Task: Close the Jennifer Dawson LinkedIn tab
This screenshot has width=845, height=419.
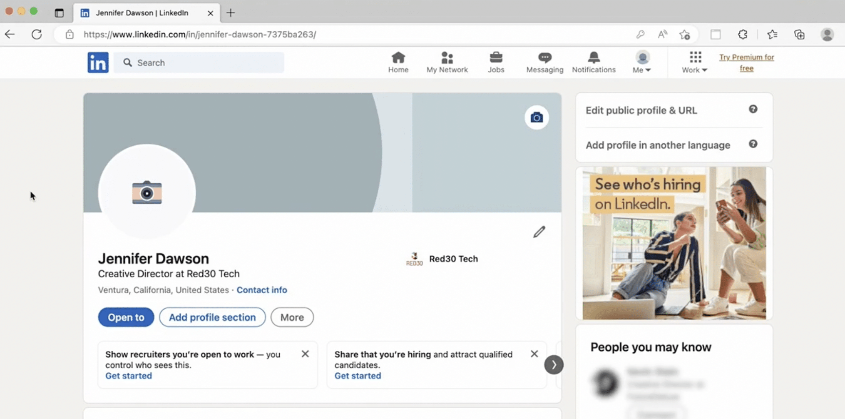Action: [x=210, y=13]
